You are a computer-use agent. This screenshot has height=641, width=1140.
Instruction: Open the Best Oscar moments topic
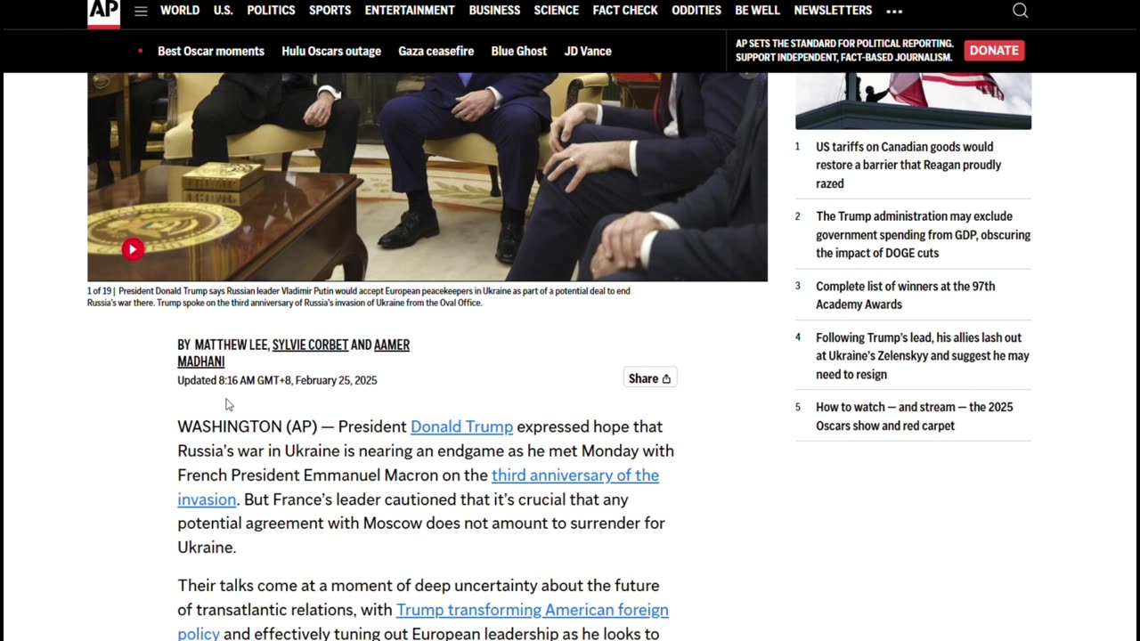point(211,52)
